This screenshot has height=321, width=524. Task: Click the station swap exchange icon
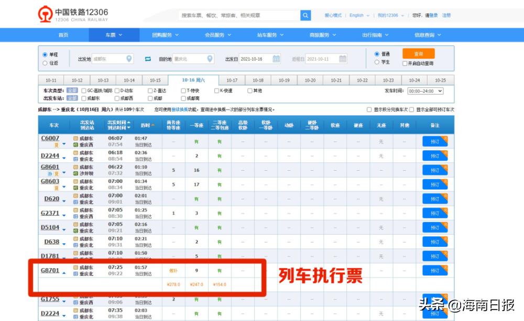(149, 59)
